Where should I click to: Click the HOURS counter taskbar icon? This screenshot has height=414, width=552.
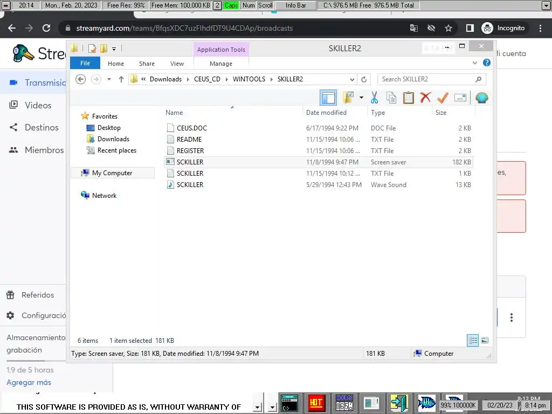tap(344, 403)
